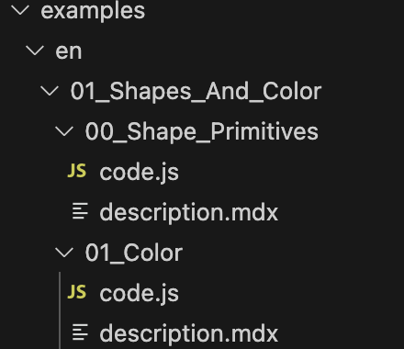Open code.js filename inside 01_Color
The width and height of the screenshot is (404, 349).
pos(139,293)
